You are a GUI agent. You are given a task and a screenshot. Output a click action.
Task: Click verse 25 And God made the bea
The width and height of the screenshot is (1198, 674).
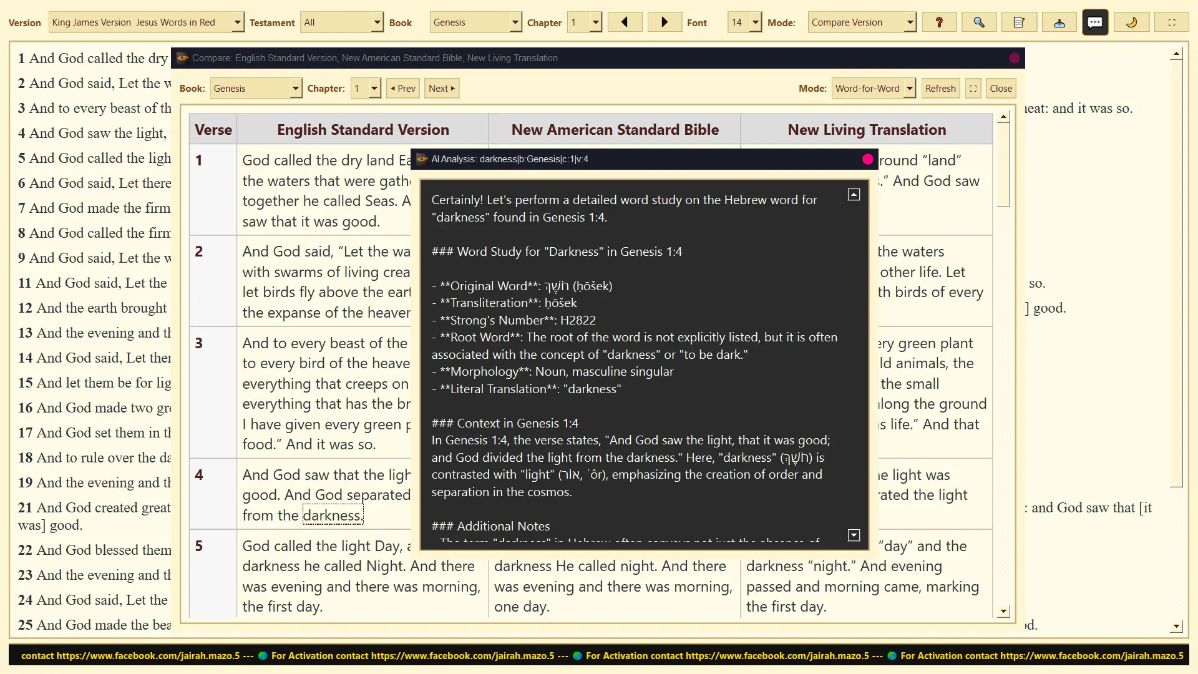(94, 625)
